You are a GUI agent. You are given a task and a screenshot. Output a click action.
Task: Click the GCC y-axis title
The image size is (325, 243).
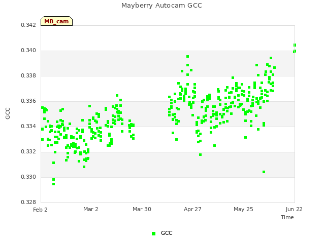pyautogui.click(x=8, y=113)
